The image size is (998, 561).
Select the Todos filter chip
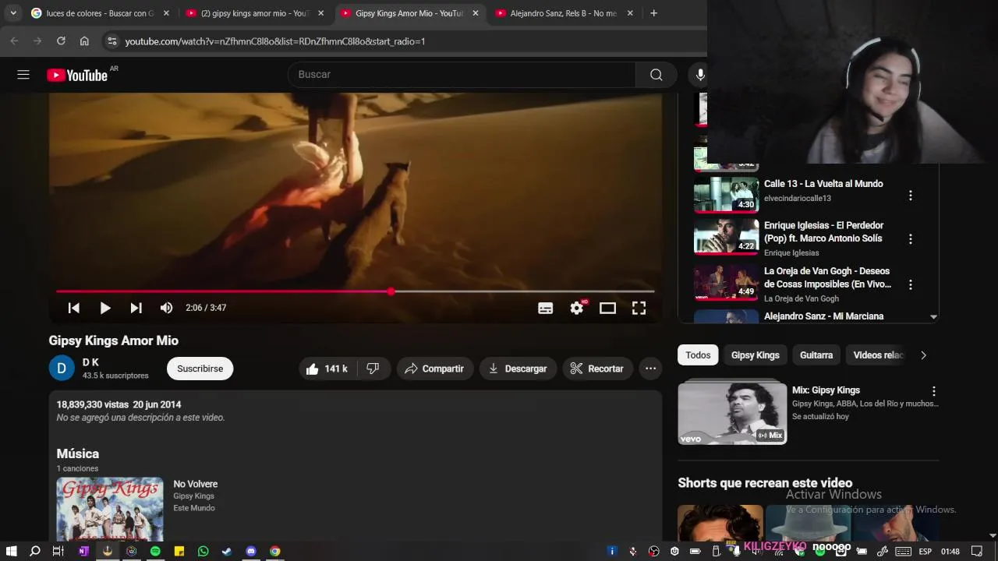pos(698,355)
